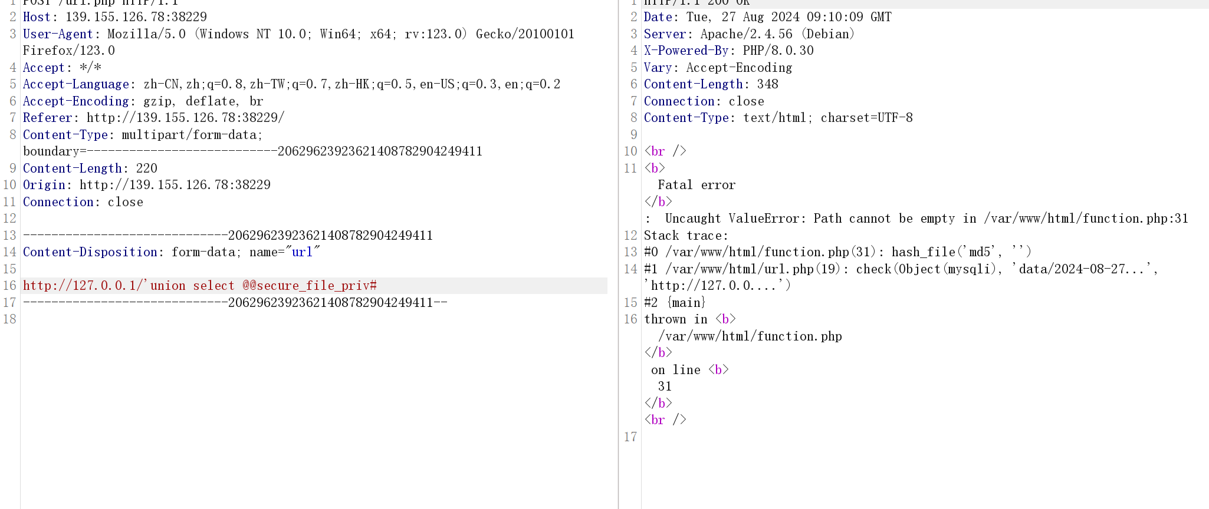This screenshot has width=1209, height=509.
Task: Click the Firefox/123.0 continuation line
Action: coord(69,51)
